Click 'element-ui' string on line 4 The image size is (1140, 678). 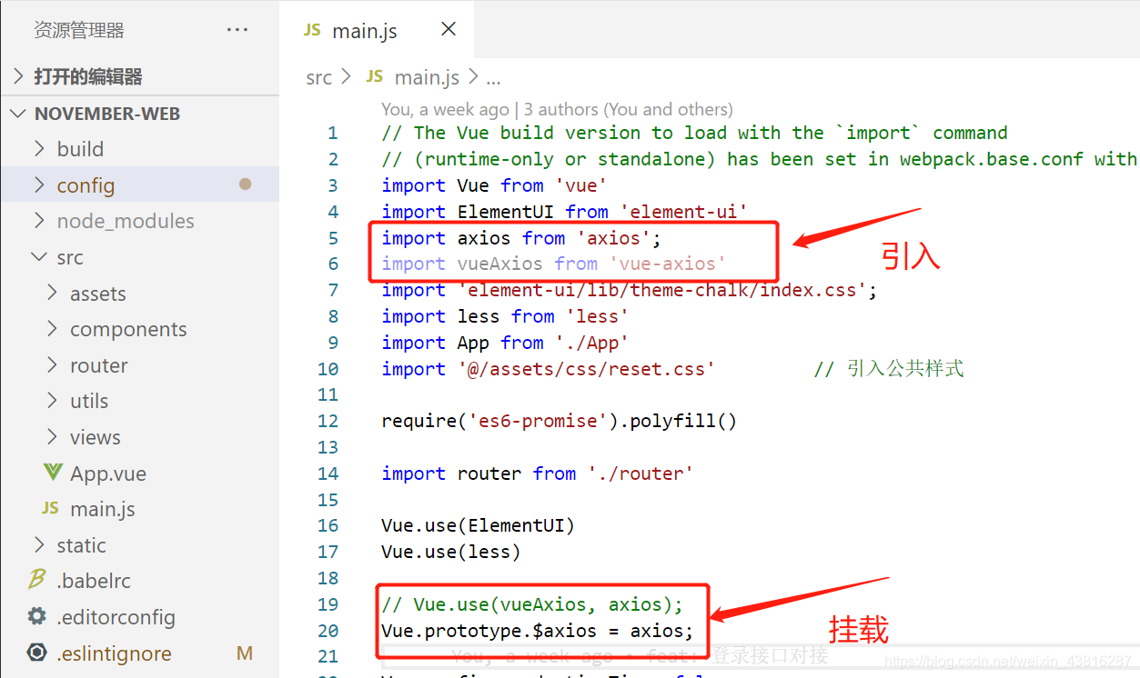coord(683,212)
